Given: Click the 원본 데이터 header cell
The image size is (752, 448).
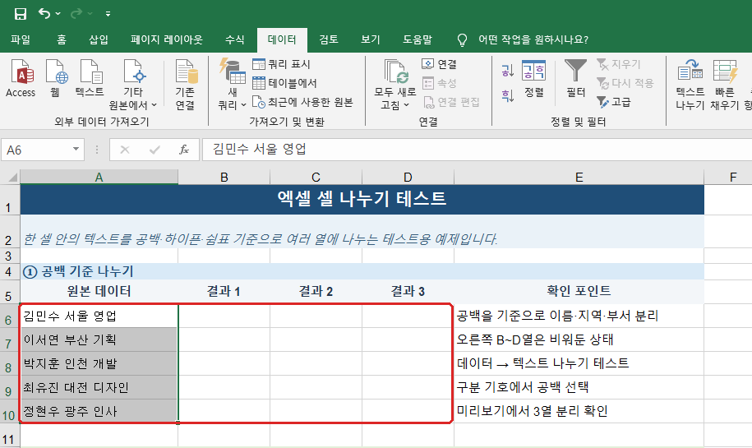Looking at the screenshot, I should (99, 291).
